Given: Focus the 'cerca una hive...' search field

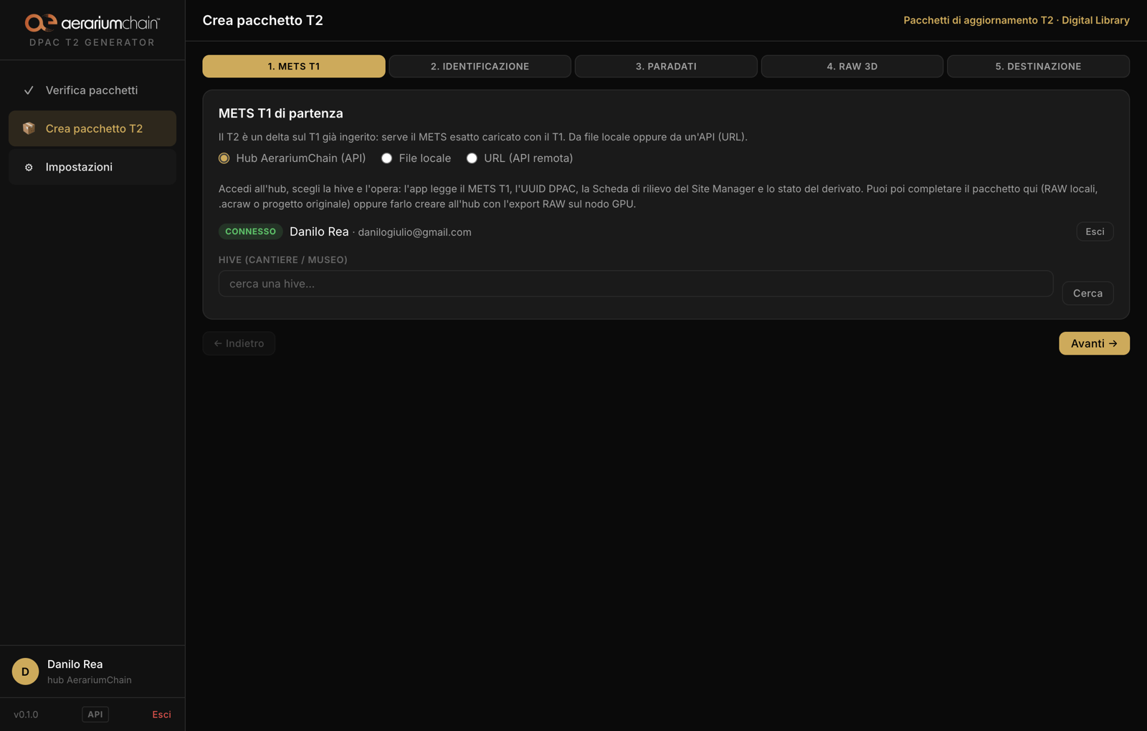Looking at the screenshot, I should click(x=636, y=284).
